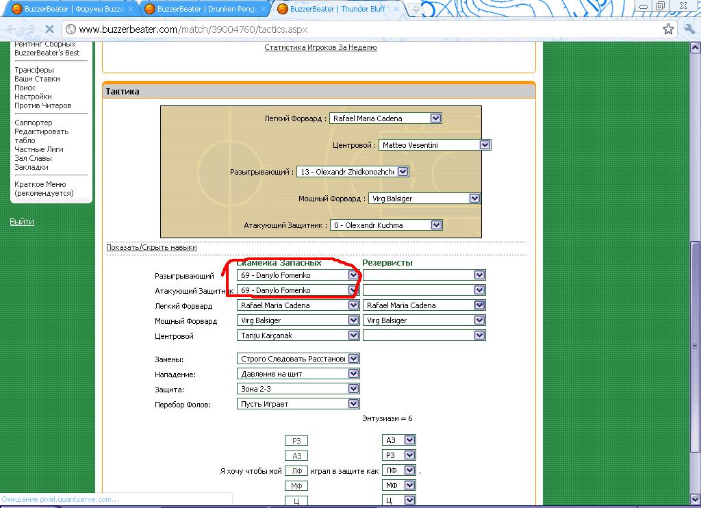The width and height of the screenshot is (701, 508).
Task: Open Замены substitutions dropdown
Action: tap(298, 359)
